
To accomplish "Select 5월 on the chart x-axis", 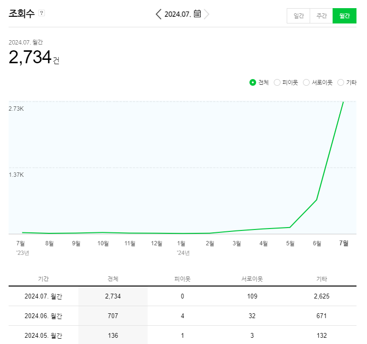I will tap(290, 243).
